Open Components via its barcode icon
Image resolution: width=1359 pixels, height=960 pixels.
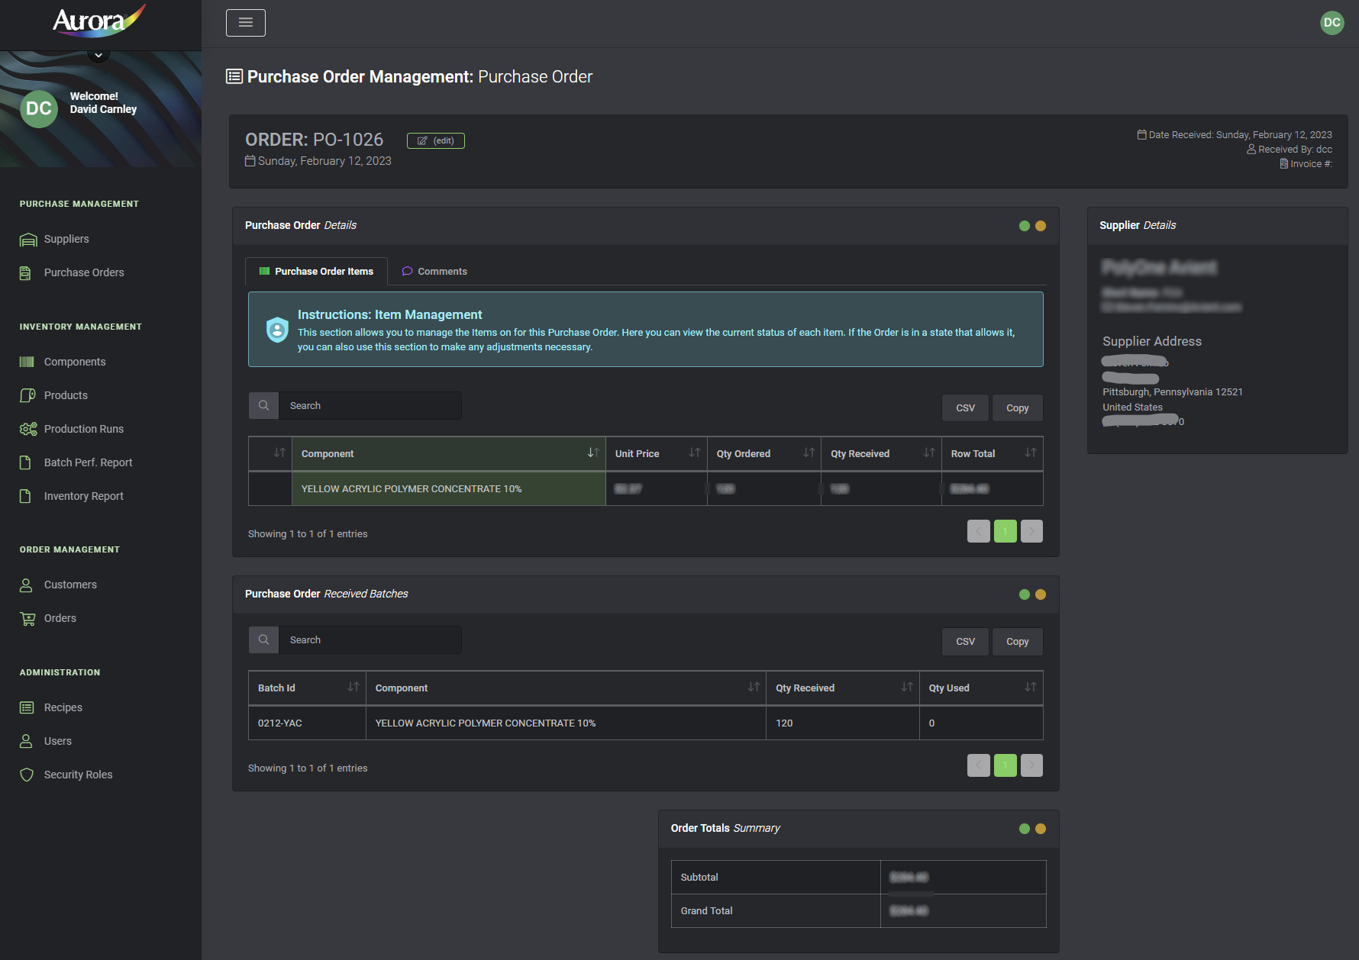27,362
